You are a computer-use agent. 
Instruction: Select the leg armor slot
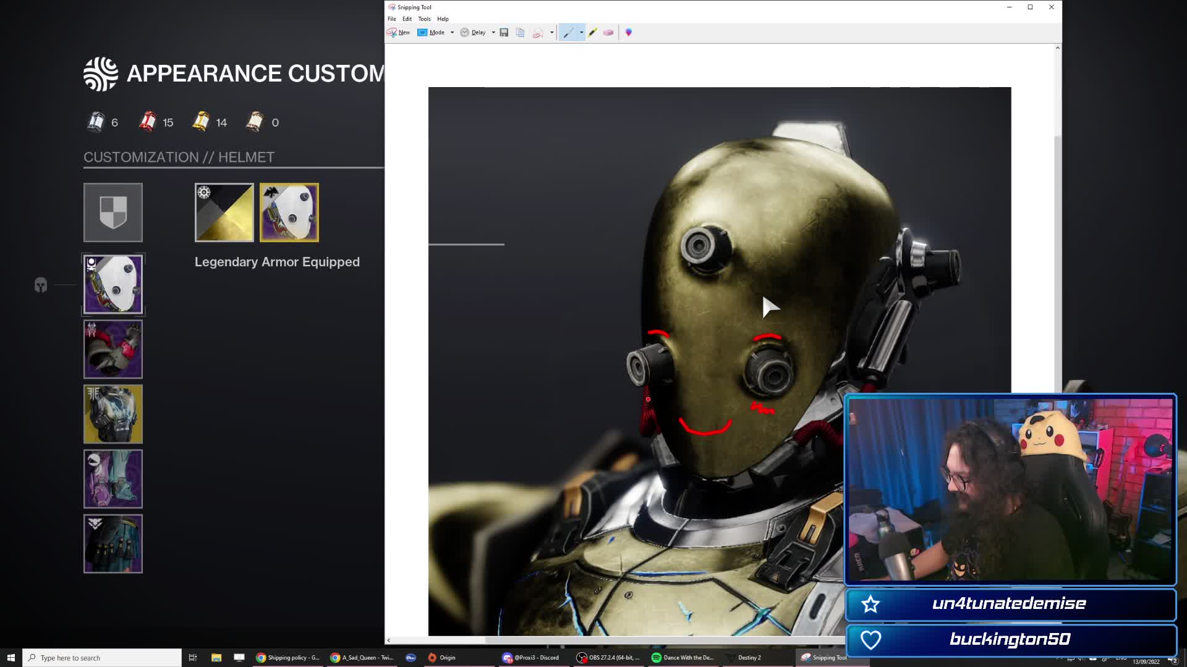pos(113,479)
